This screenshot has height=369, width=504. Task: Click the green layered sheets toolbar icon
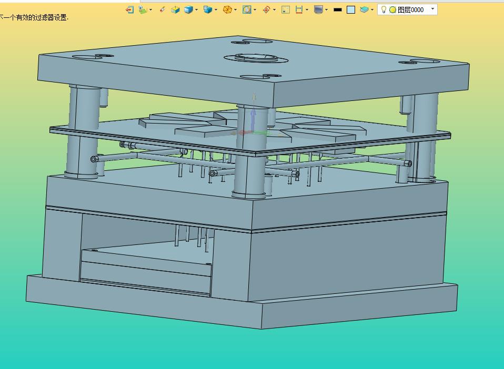point(143,9)
